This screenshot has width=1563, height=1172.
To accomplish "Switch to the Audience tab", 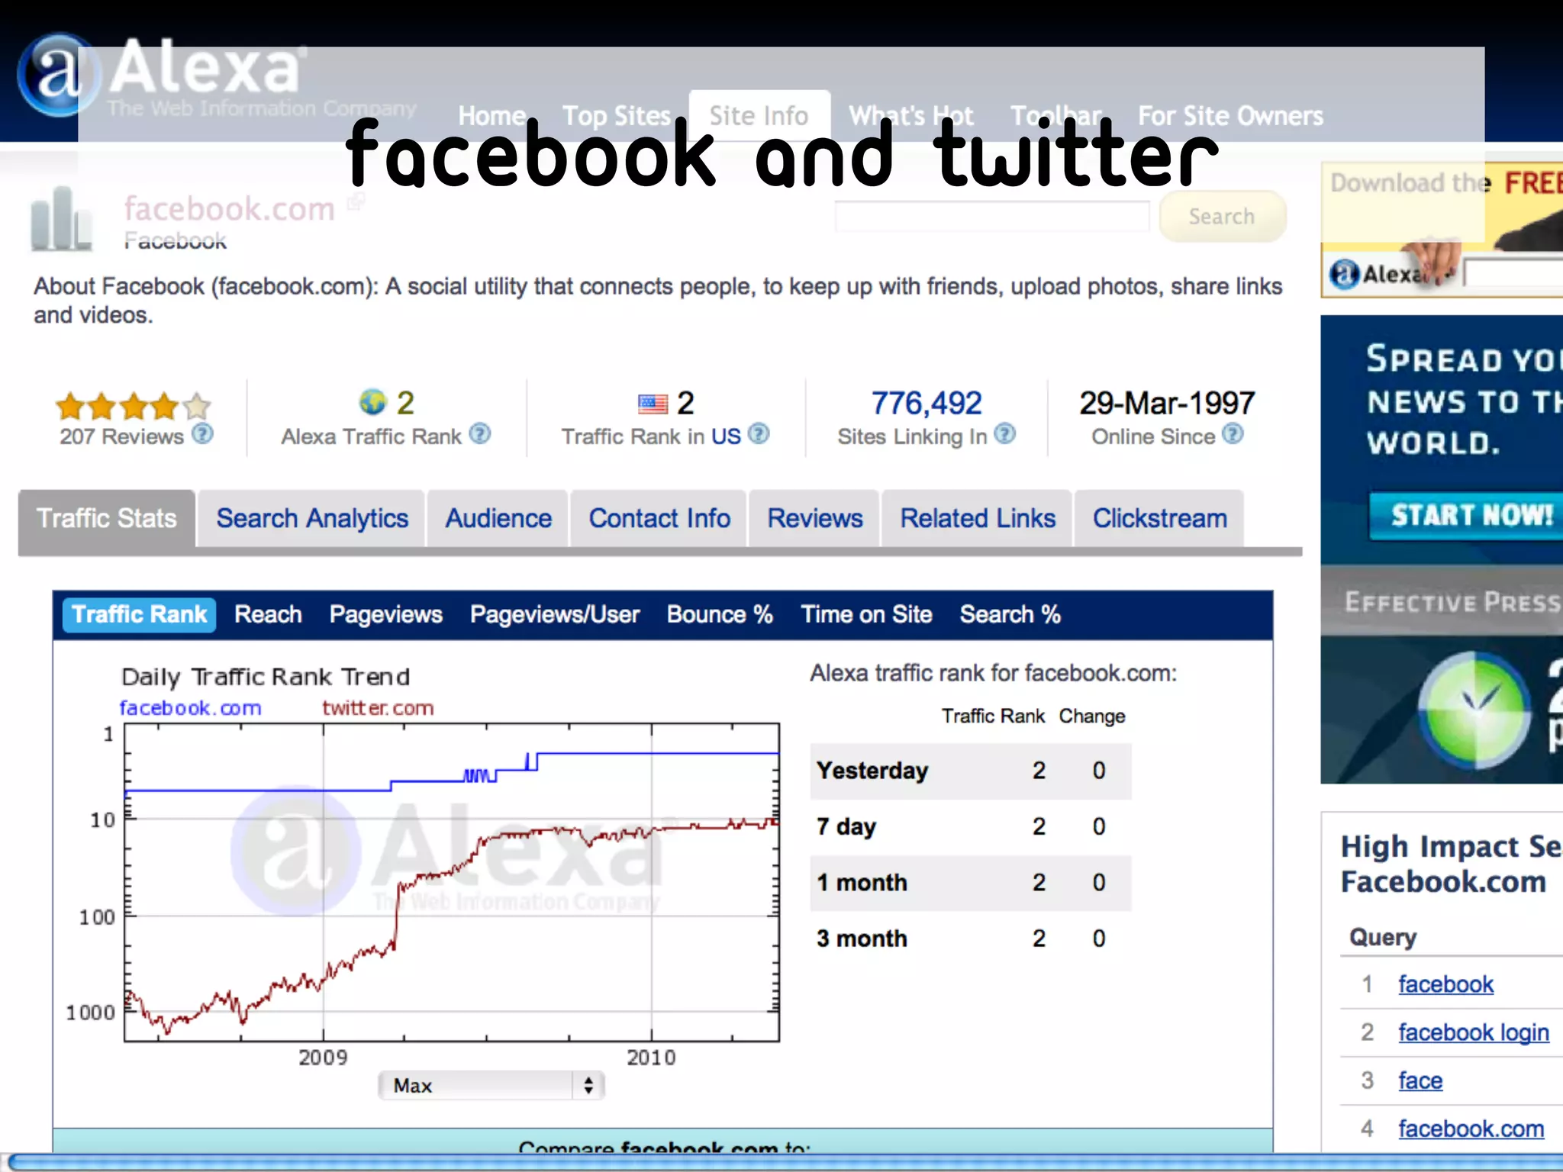I will (498, 518).
